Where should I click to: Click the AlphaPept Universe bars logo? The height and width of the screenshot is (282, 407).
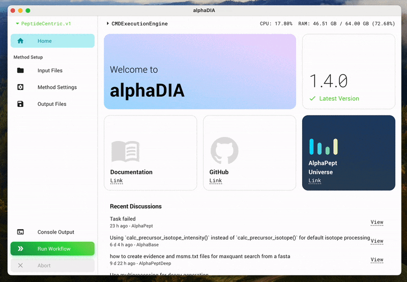[x=324, y=147]
